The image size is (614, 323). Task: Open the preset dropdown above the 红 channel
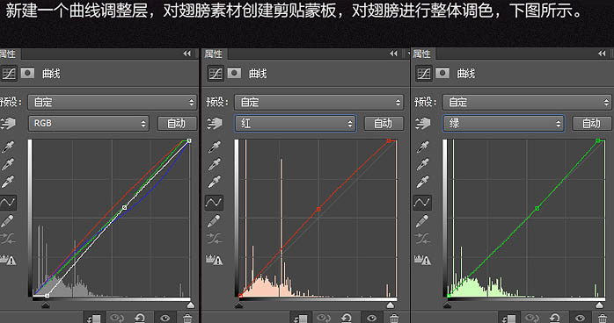[x=318, y=103]
